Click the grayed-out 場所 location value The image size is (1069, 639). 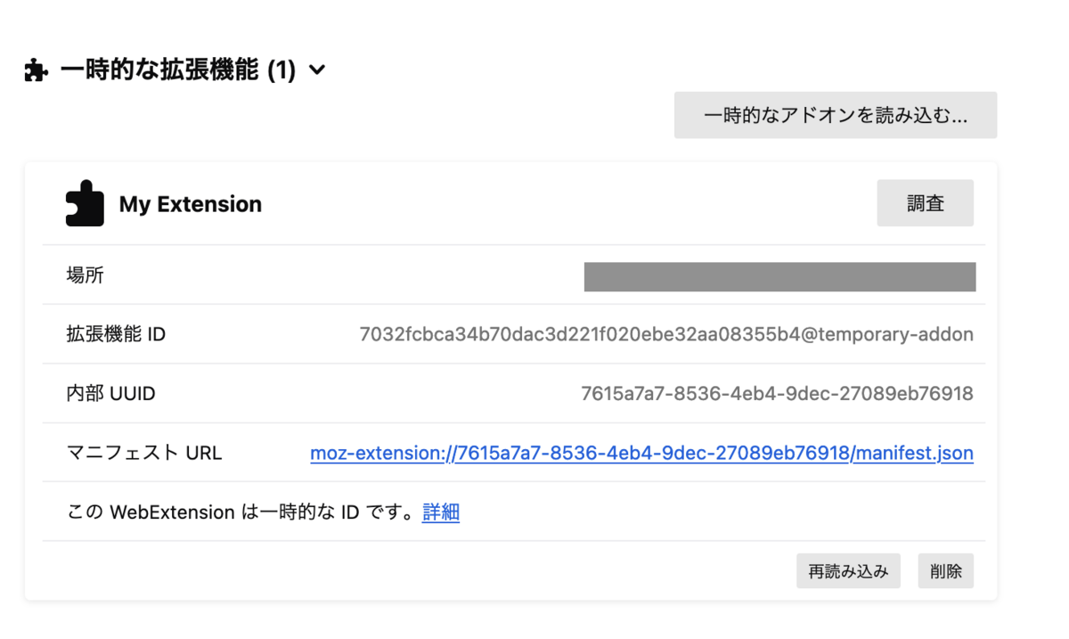779,276
